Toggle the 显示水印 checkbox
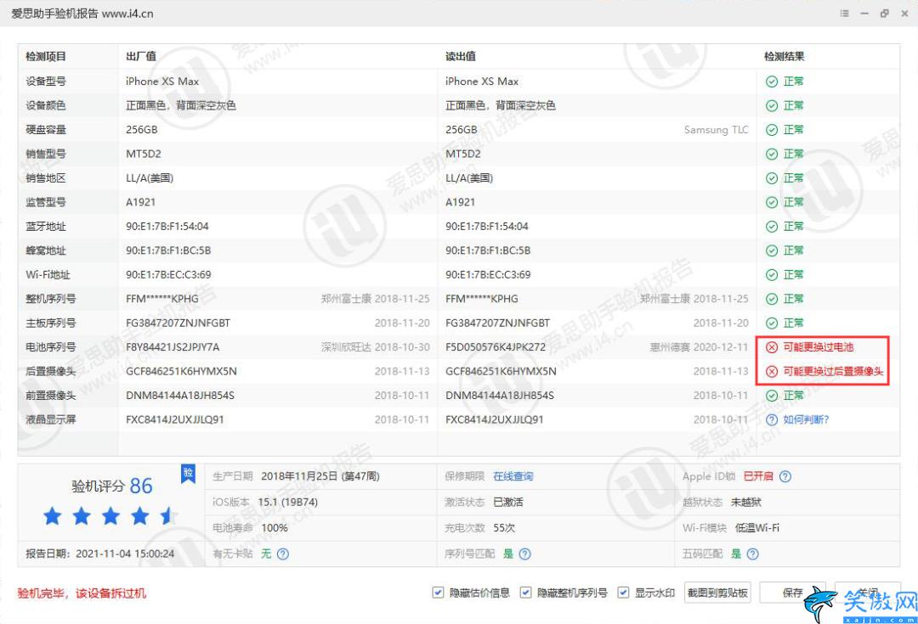The width and height of the screenshot is (918, 624). (x=624, y=593)
